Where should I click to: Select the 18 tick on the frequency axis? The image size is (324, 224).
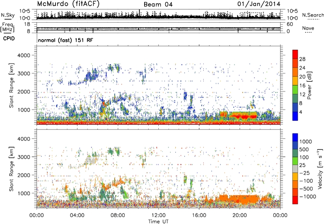point(27,24)
